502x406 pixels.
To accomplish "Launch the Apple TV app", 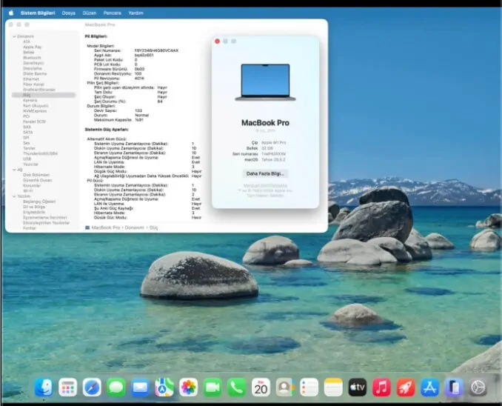I will coord(358,387).
